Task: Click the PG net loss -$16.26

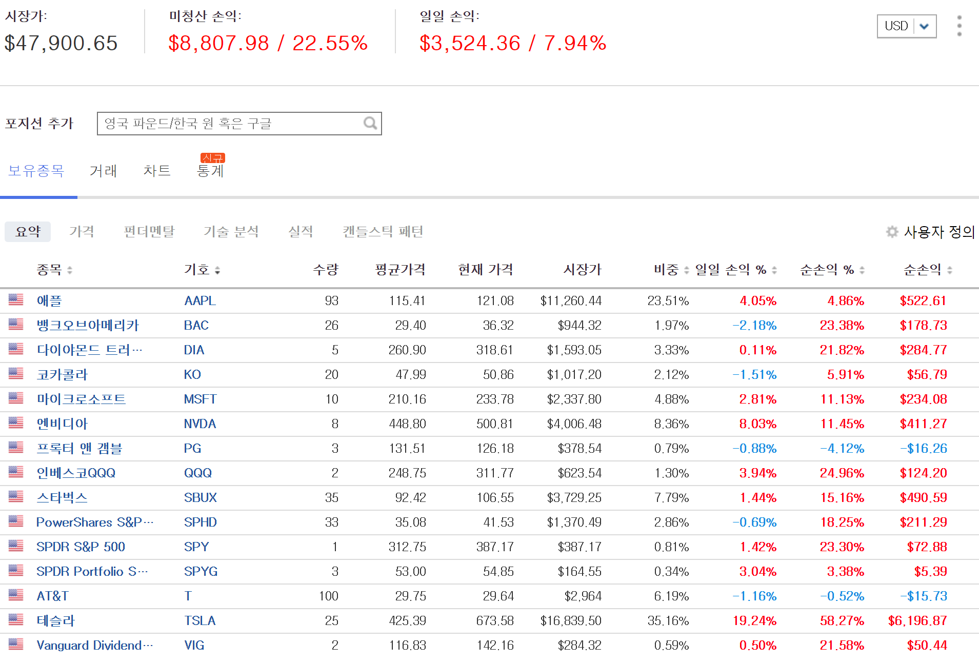Action: tap(924, 448)
